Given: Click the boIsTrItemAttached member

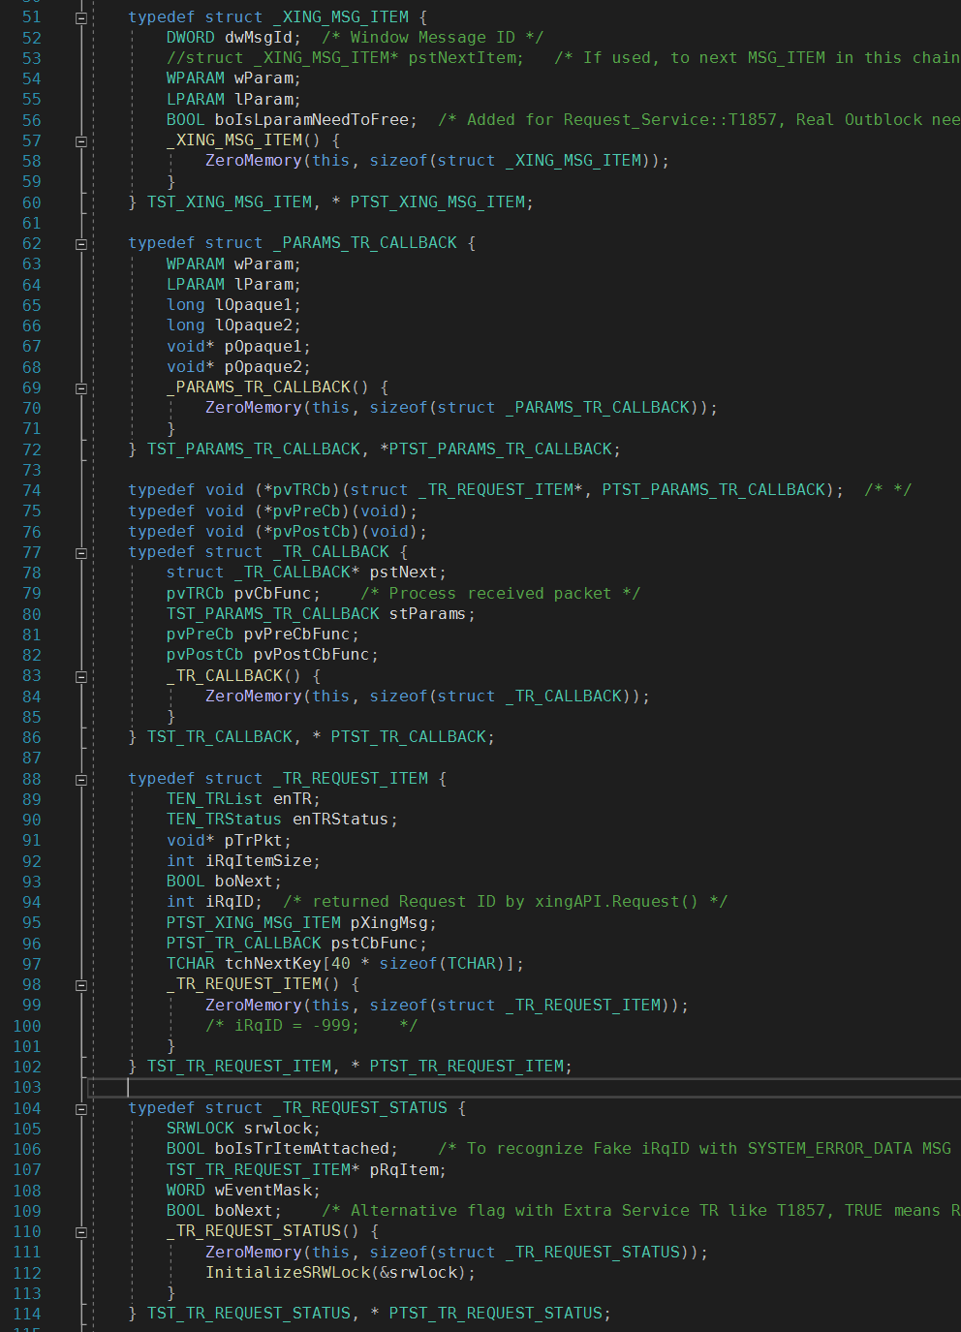Looking at the screenshot, I should [x=301, y=1149].
